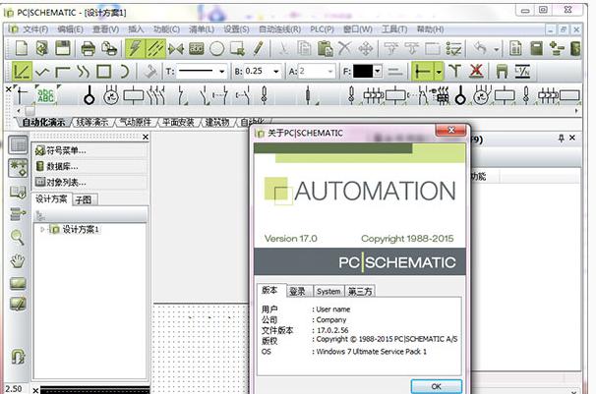Viewport: 596px width, 394px height.
Task: Click the pan hand icon in left sidebar
Action: coord(18,260)
